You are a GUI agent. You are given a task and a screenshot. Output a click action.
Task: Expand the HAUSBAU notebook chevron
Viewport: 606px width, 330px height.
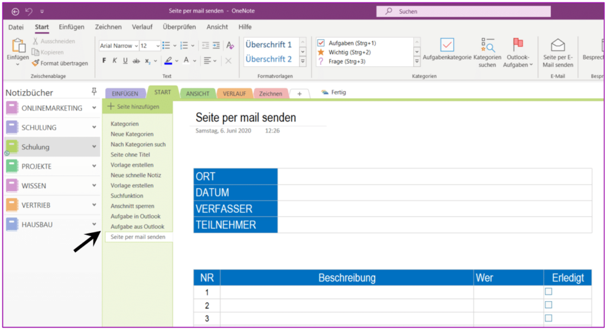[94, 224]
